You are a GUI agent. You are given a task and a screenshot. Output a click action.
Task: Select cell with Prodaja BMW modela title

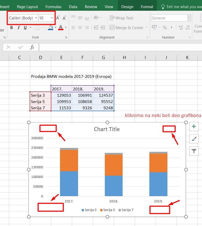click(x=41, y=76)
